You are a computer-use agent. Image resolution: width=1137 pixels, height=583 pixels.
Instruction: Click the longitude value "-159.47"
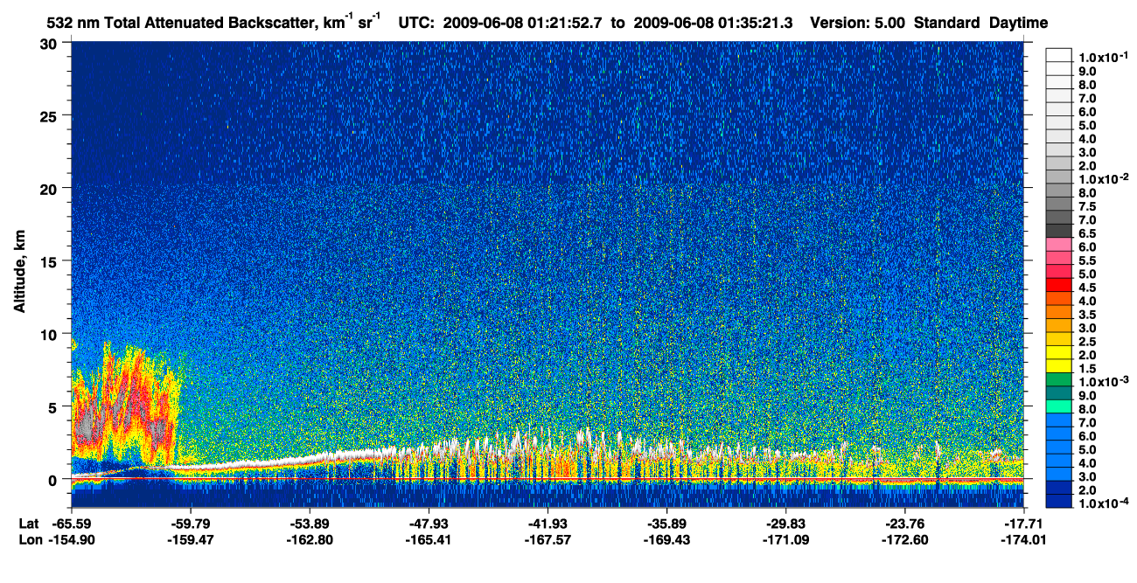click(191, 539)
